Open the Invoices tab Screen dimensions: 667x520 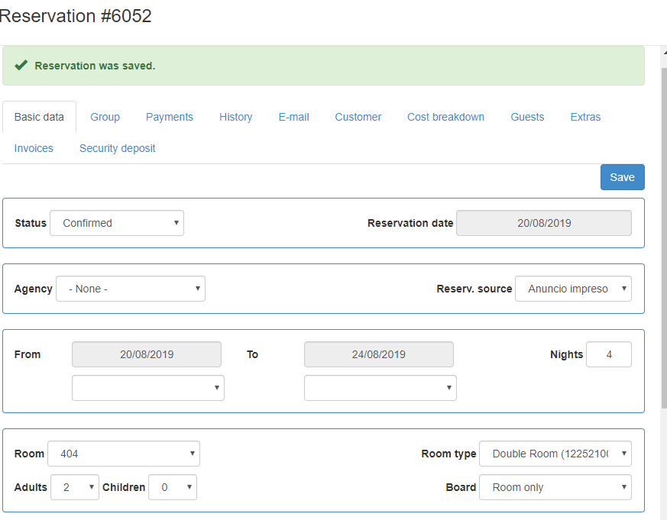[34, 148]
